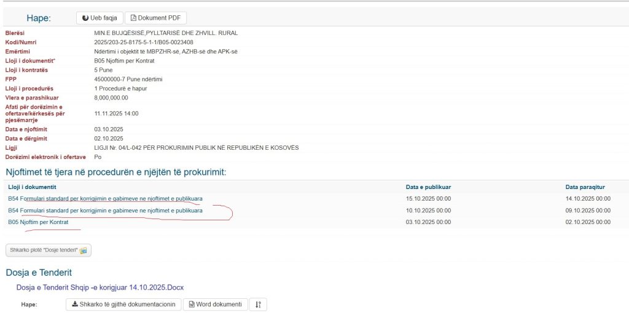
Task: Open the Ueb faqja button
Action: (x=100, y=18)
